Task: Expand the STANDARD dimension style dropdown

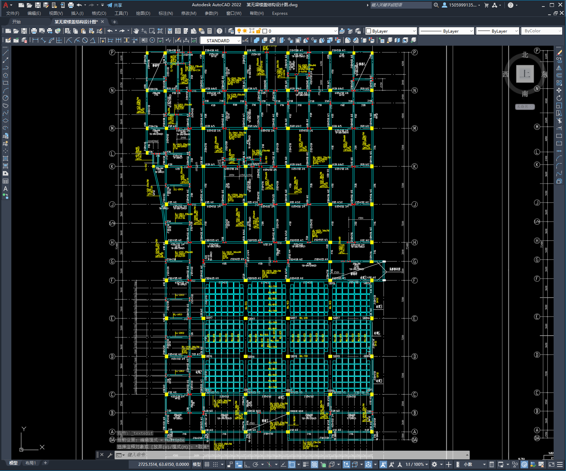Action: [239, 41]
